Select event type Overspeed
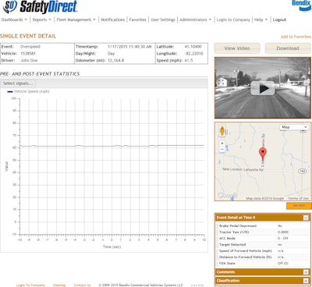 click(30, 47)
